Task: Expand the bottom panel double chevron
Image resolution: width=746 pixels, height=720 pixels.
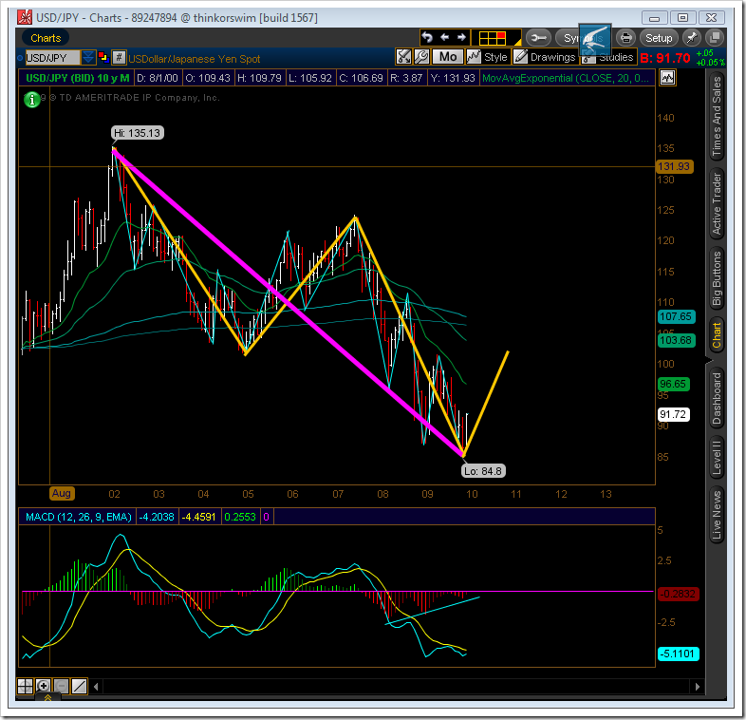Action: 47,697
